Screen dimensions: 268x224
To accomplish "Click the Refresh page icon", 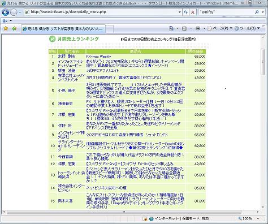I will [186, 12].
